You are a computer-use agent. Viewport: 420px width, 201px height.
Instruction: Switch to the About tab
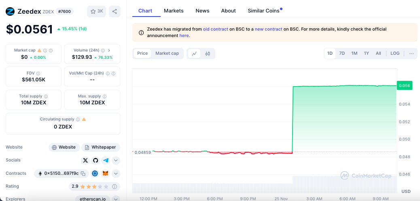click(229, 11)
